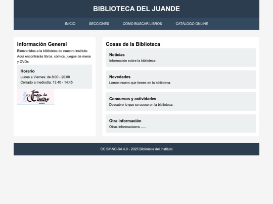
Task: Open the Concursos y actividades card
Action: click(x=180, y=101)
